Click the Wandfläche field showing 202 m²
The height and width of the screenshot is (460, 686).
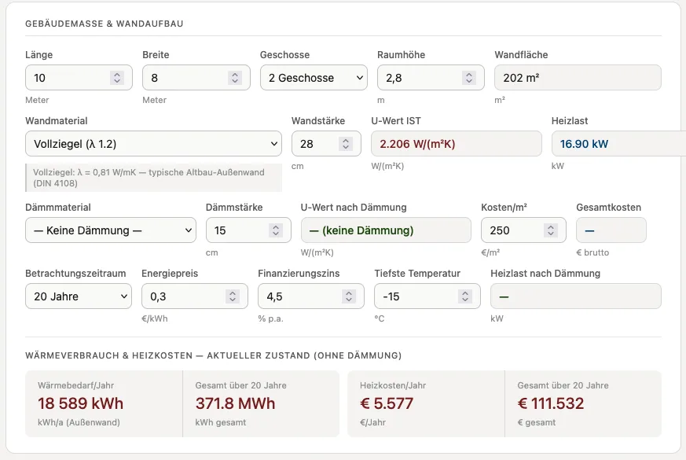tap(578, 78)
